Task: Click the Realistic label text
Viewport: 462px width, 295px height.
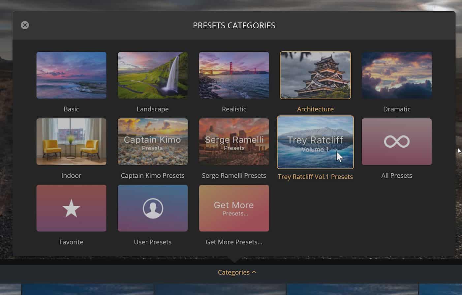Action: tap(234, 109)
